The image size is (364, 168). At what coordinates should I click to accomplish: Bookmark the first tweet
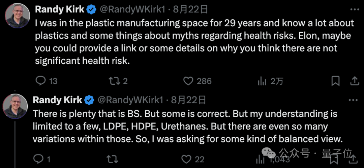pos(335,81)
